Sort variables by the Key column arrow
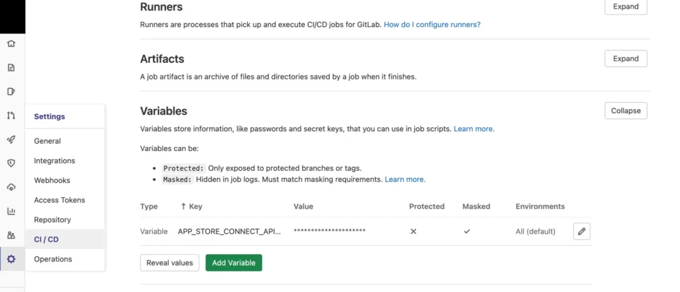Screen dimensions: 680x292 click(183, 207)
